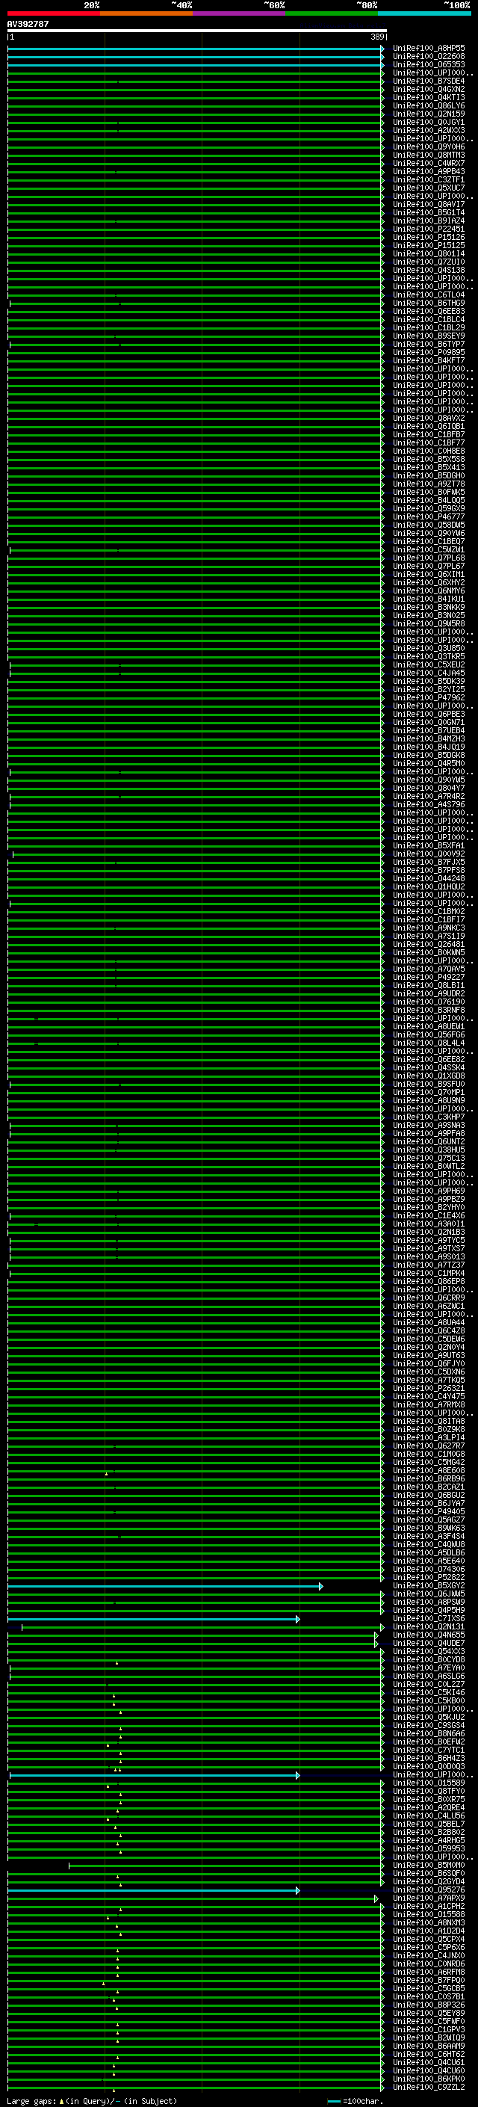This screenshot has width=478, height=2107.
Task: Select the UniRef100_C4WRX7 label
Action: point(429,164)
